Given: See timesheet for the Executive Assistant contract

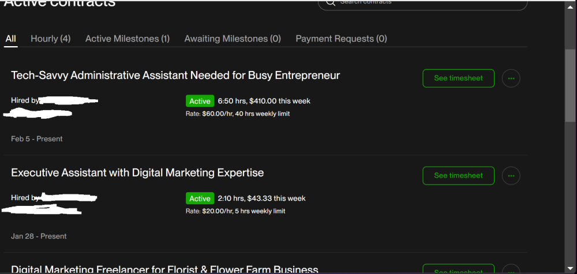Looking at the screenshot, I should 458,175.
